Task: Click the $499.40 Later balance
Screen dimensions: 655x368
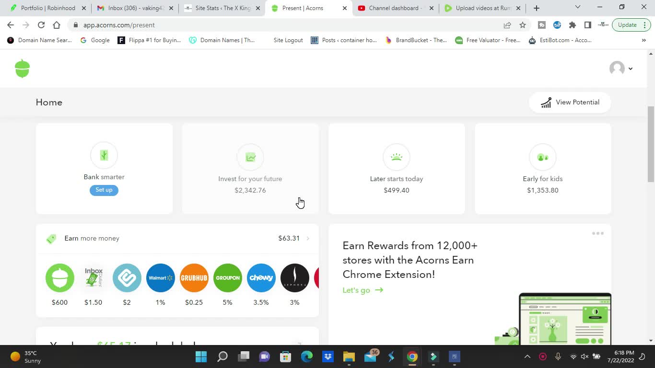Action: click(x=397, y=190)
